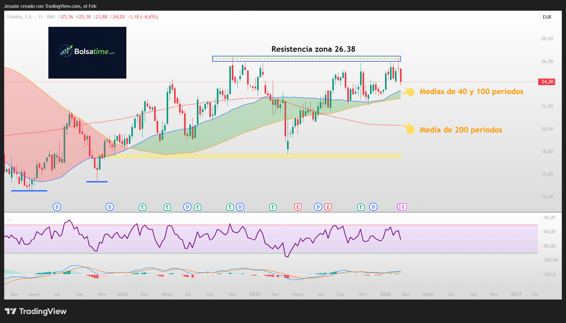Click the purple upcoming earnings marker
The height and width of the screenshot is (323, 566).
(x=403, y=207)
